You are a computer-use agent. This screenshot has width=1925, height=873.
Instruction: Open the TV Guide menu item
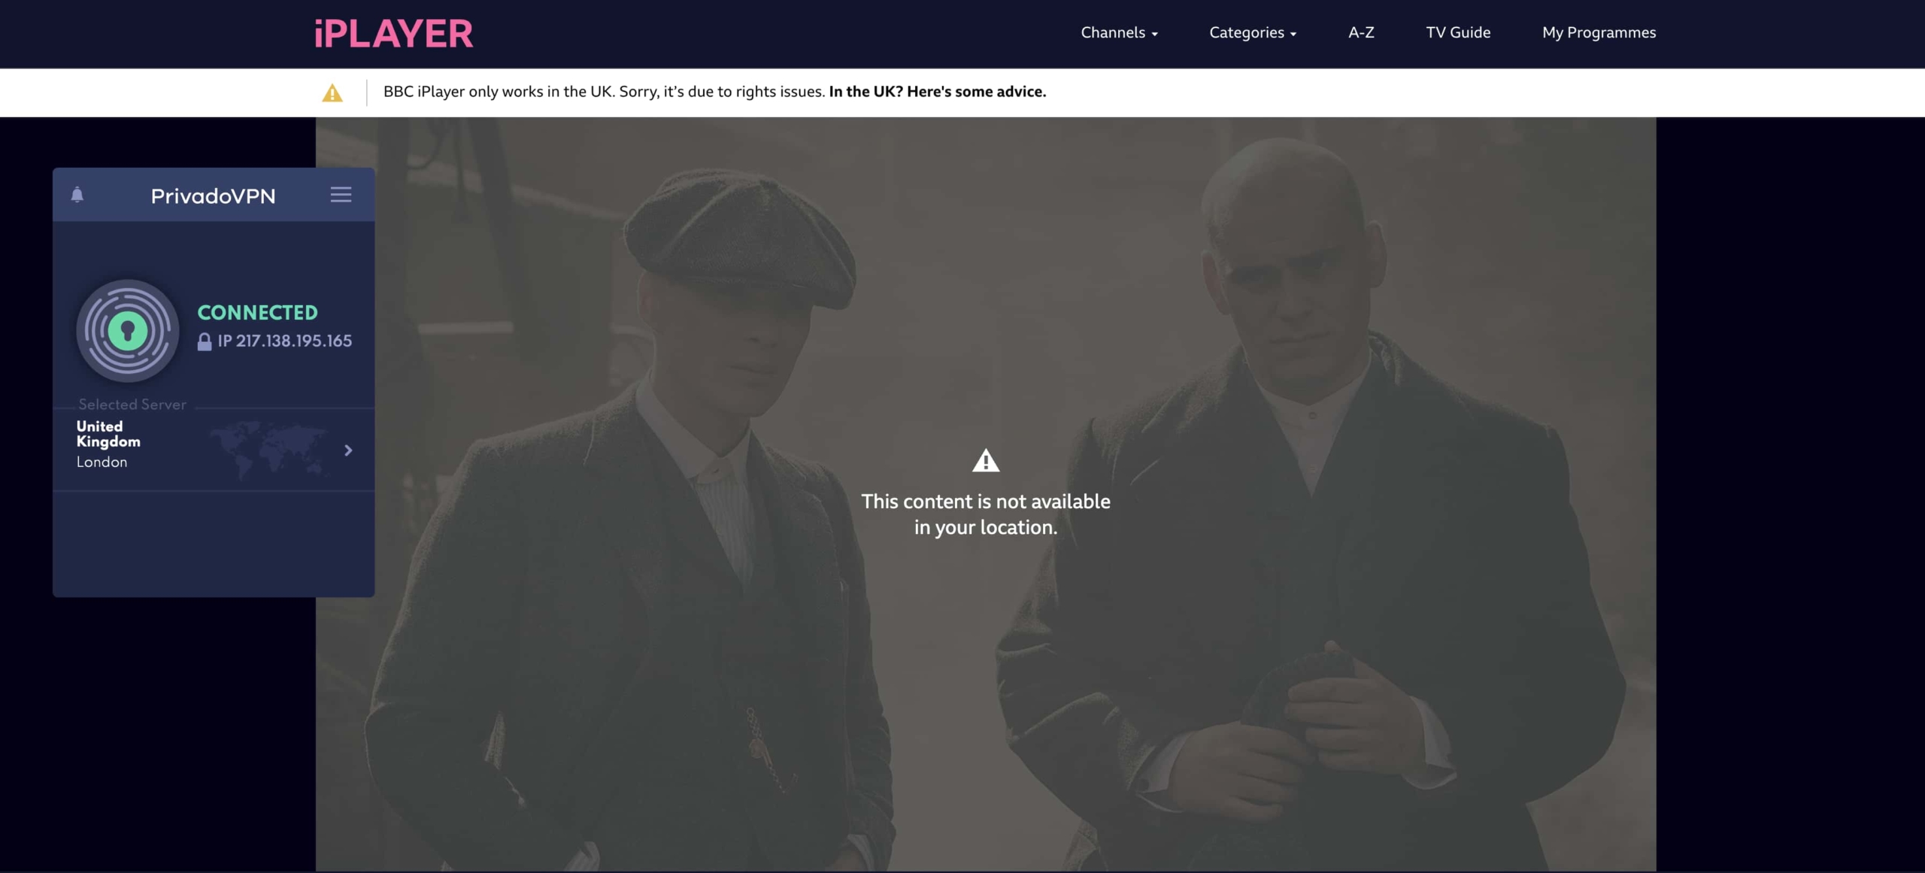pyautogui.click(x=1459, y=33)
